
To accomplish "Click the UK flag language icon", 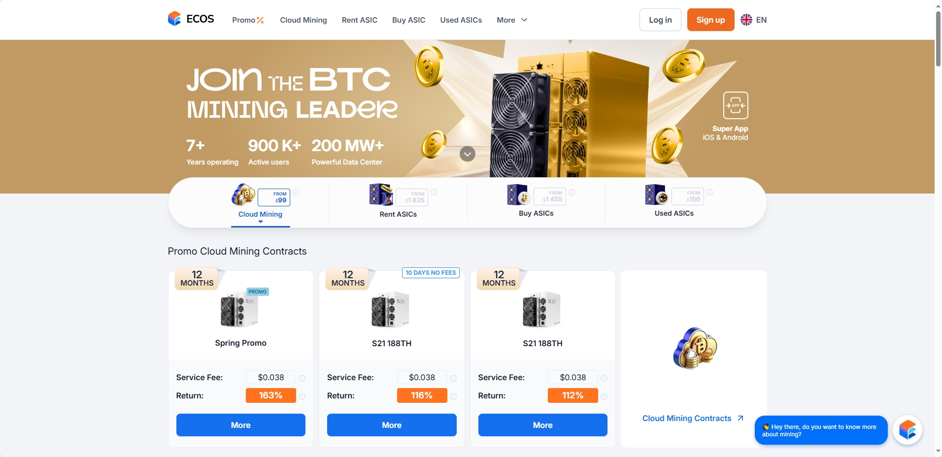I will 746,20.
